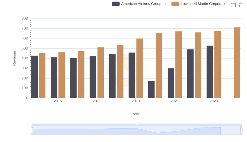Click the American Airlines 2022 bar
247x142 pixels.
[x=190, y=74]
